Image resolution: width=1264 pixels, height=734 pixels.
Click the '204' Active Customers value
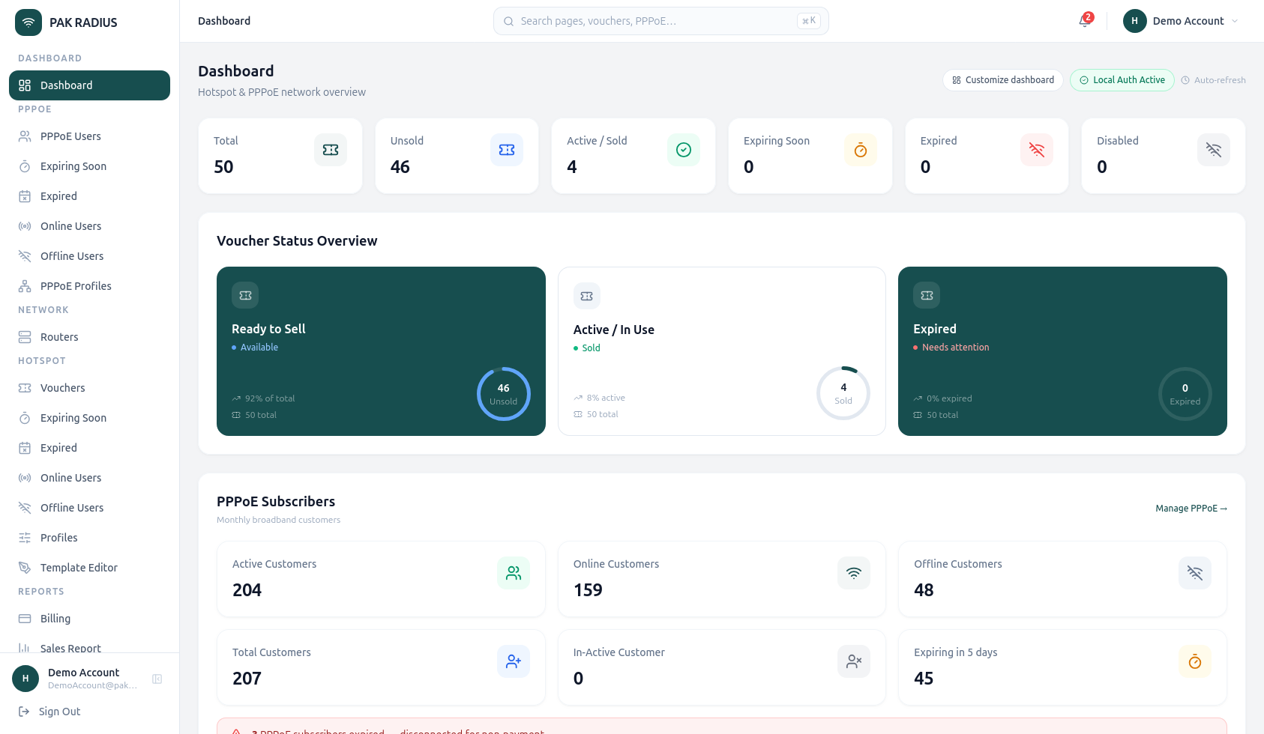(247, 590)
